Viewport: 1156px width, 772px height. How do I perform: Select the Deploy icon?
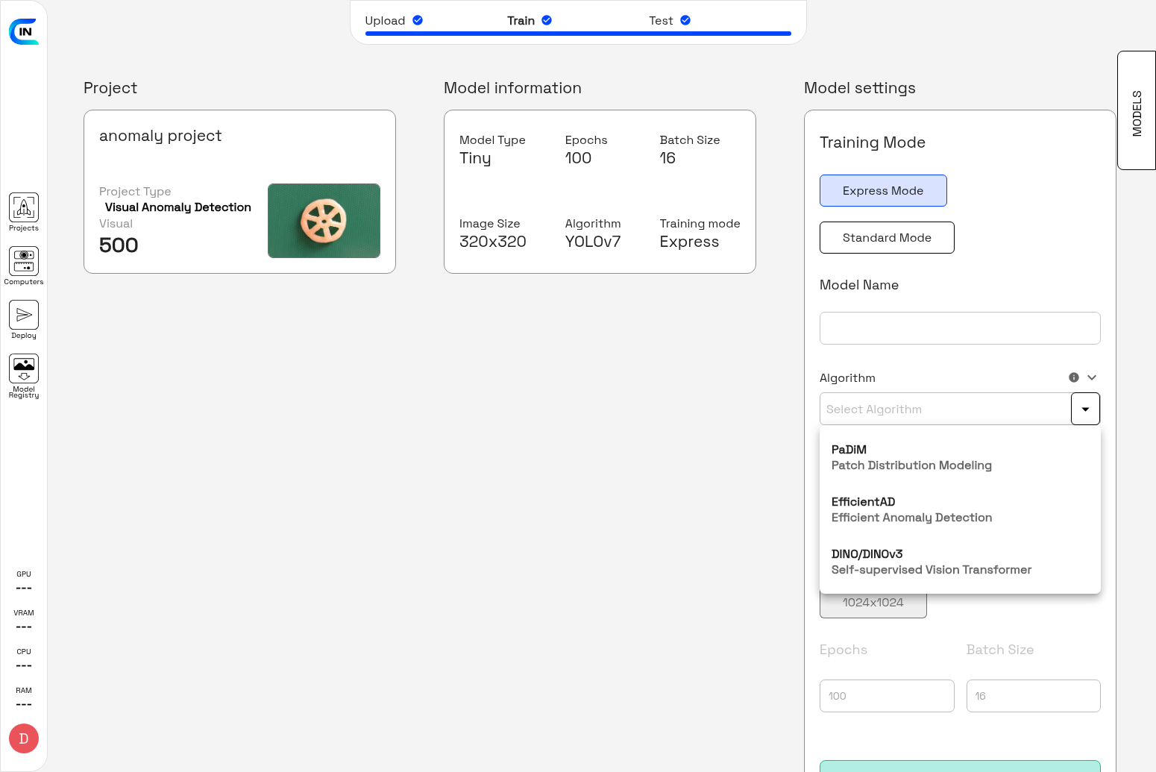[x=23, y=317]
